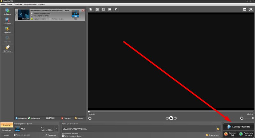
Task: Open Воспроизведение menu
Action: (x=30, y=4)
